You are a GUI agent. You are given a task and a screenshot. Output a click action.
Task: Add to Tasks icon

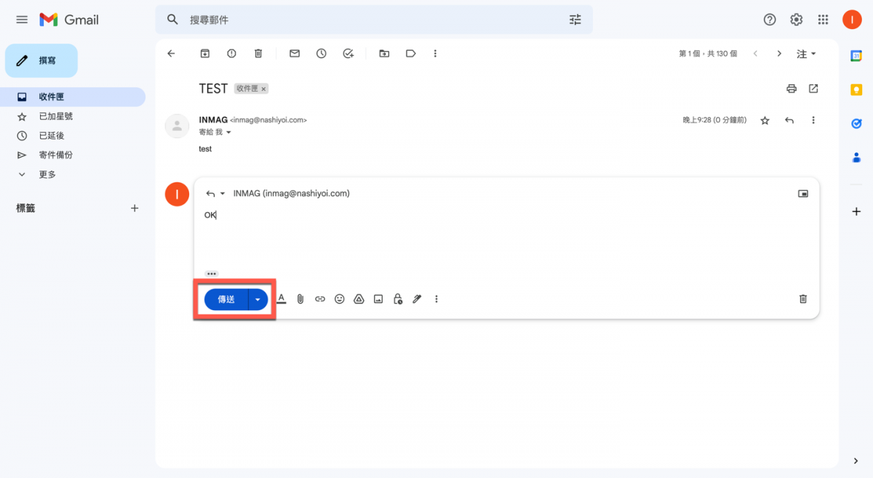coord(348,54)
